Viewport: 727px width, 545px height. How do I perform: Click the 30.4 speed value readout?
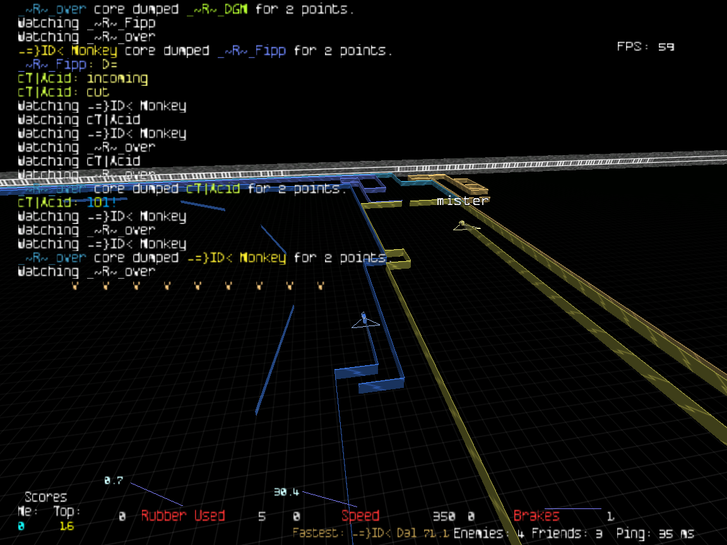pos(286,492)
